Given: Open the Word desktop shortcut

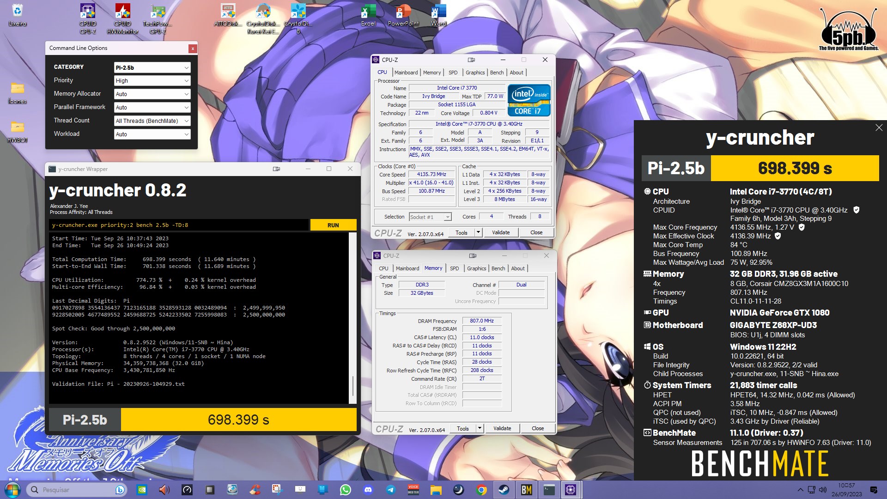Looking at the screenshot, I should point(438,15).
